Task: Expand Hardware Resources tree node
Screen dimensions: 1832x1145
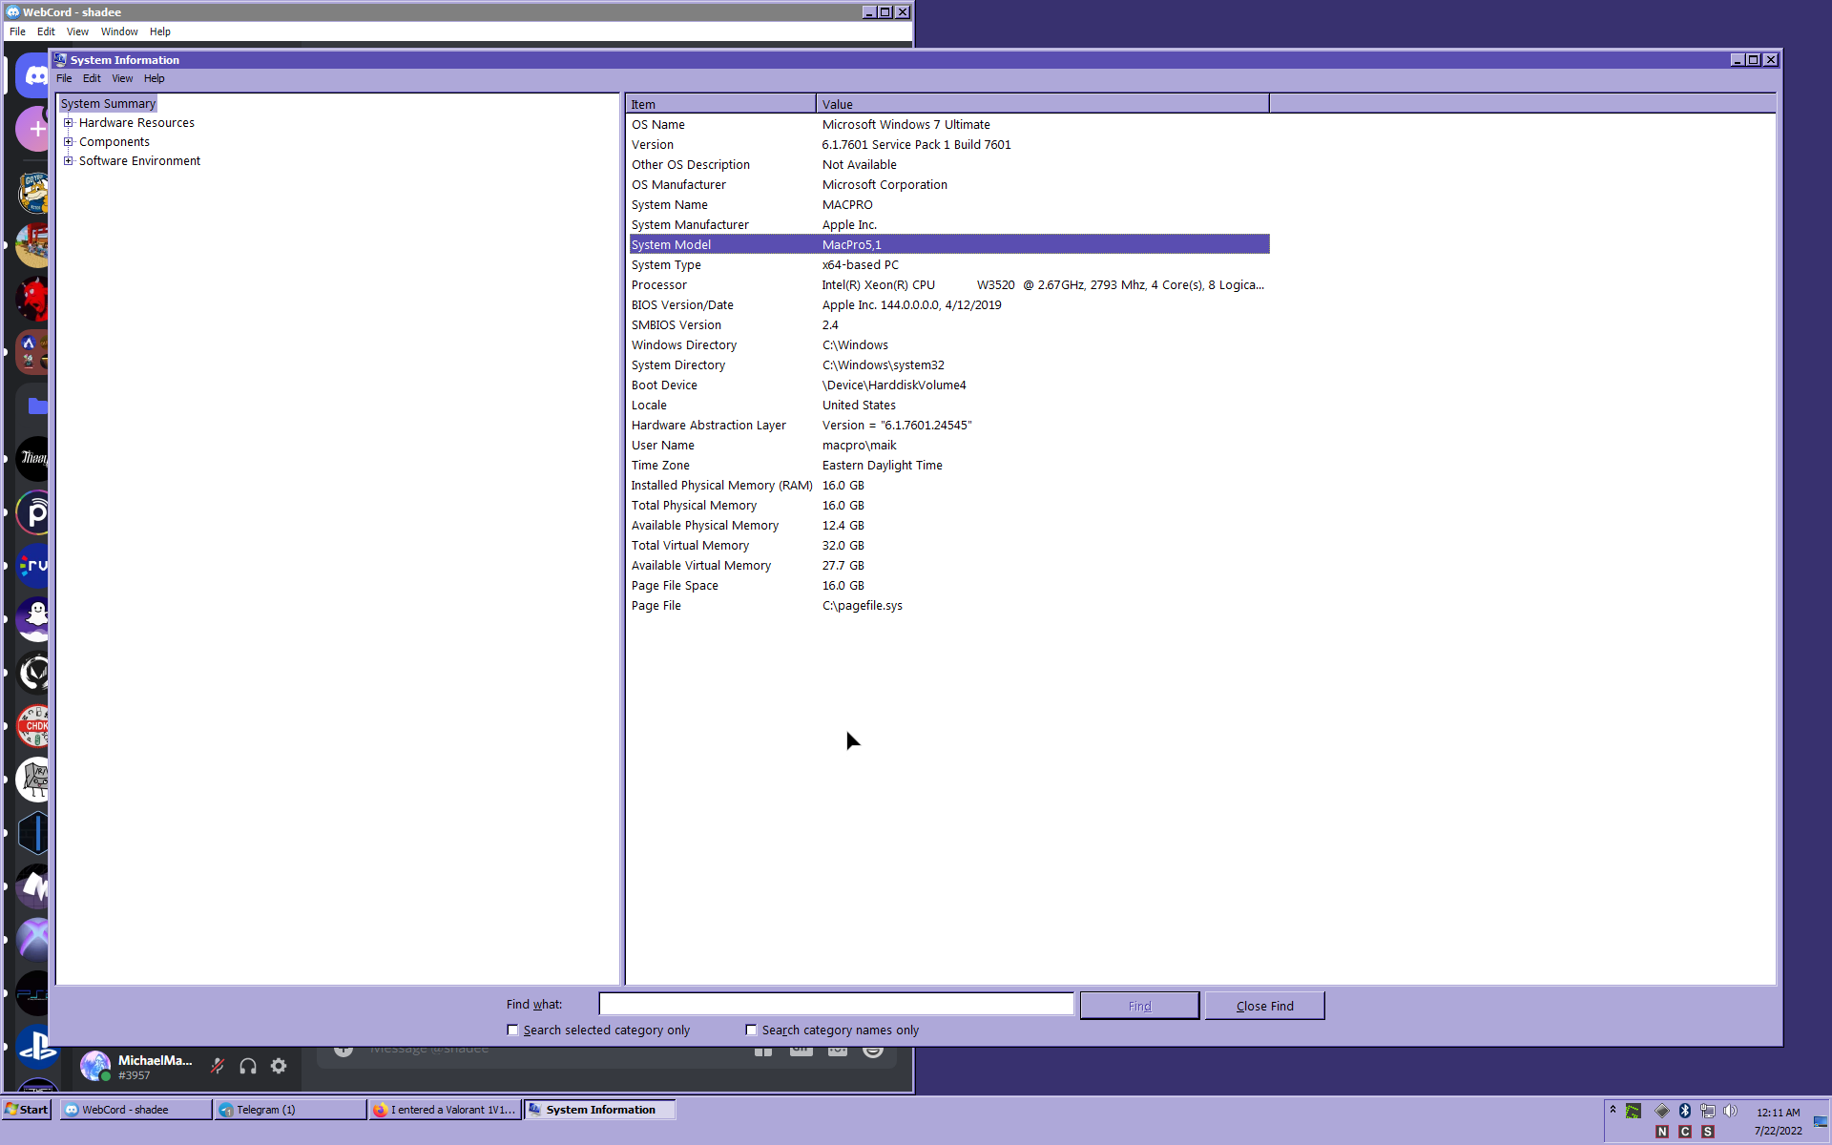Action: pos(69,122)
